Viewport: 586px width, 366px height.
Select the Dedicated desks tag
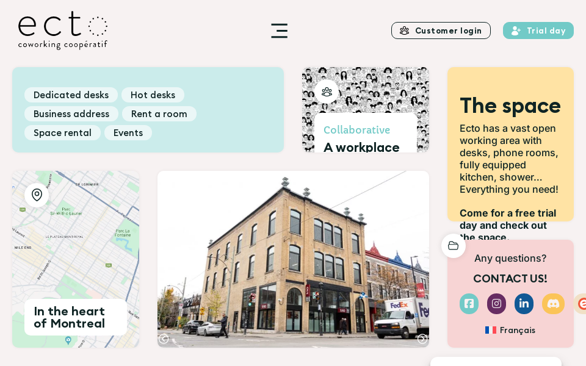[x=71, y=95]
